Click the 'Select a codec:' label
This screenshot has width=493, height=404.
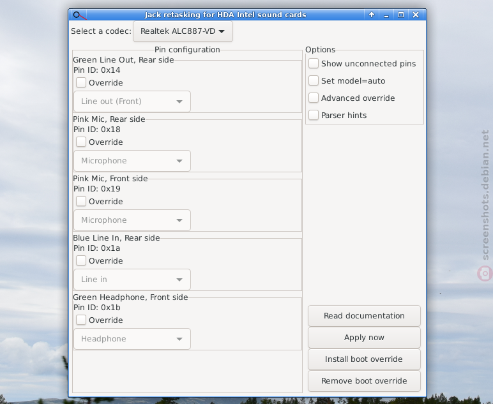point(101,31)
